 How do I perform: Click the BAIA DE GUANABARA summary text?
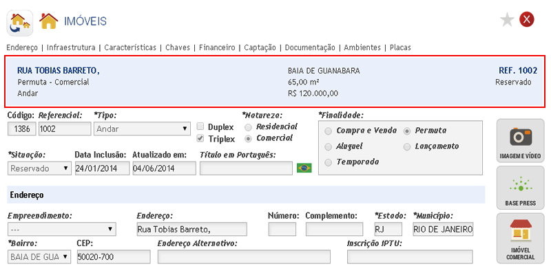pos(324,71)
